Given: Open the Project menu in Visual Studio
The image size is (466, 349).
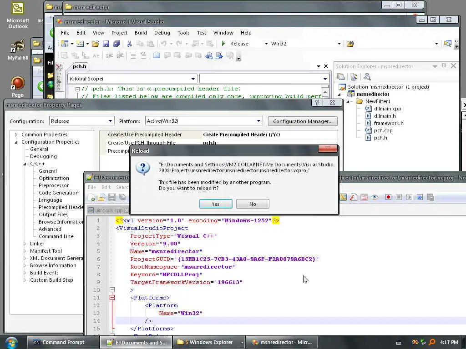Looking at the screenshot, I should point(119,33).
